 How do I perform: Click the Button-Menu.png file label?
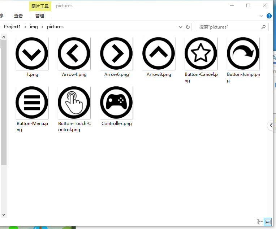pyautogui.click(x=32, y=126)
